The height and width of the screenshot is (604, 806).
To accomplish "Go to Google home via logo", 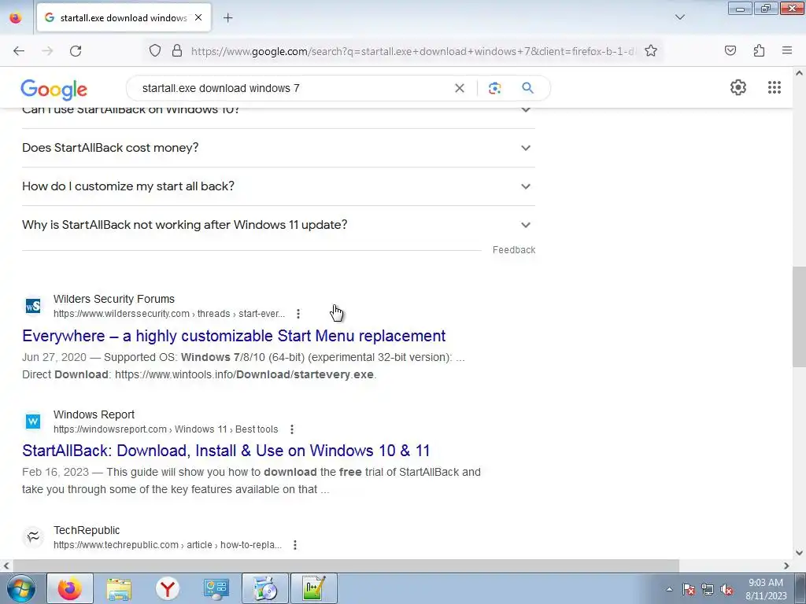I will pyautogui.click(x=54, y=90).
